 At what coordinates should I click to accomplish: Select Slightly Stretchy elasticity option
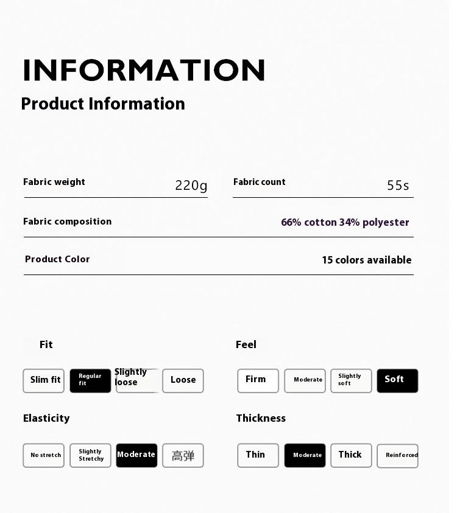pyautogui.click(x=90, y=455)
